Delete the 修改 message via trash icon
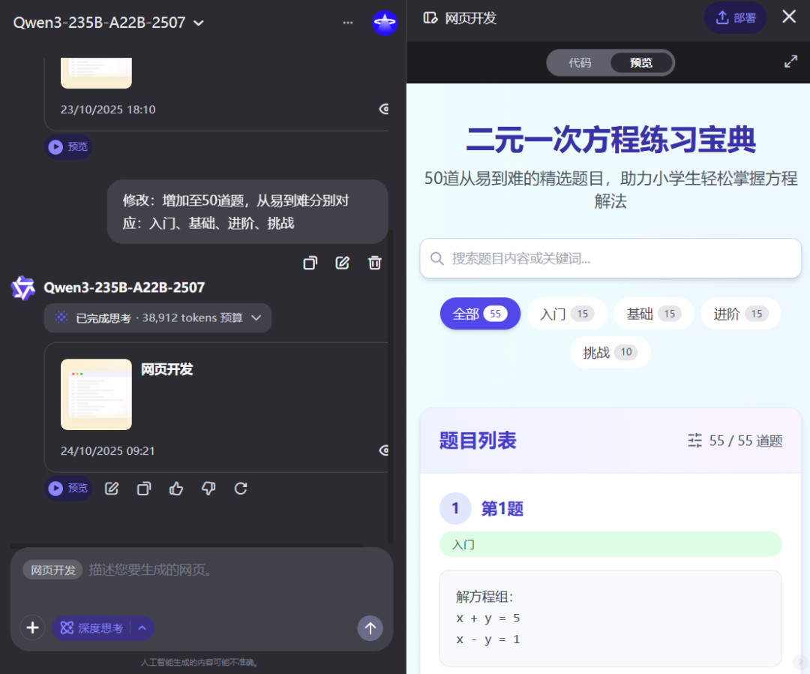The width and height of the screenshot is (810, 674). 375,263
